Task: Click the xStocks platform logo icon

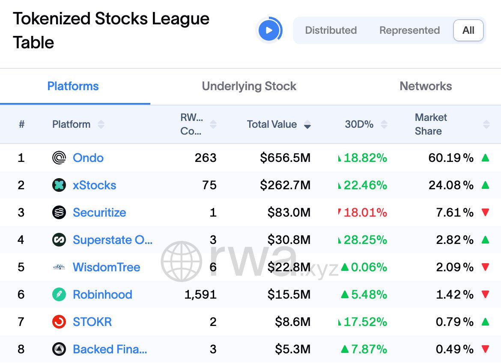Action: tap(59, 185)
